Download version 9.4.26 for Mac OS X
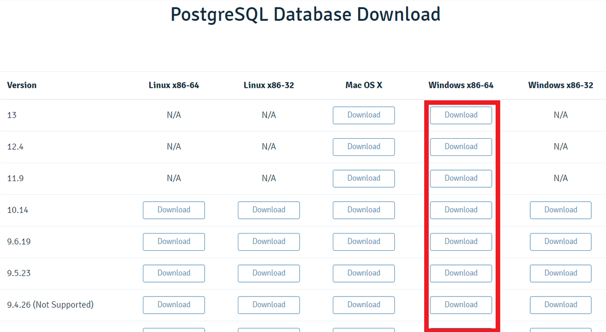The width and height of the screenshot is (606, 332). point(364,305)
